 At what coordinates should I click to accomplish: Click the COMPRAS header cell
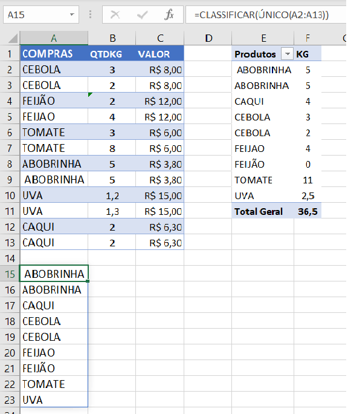pyautogui.click(x=54, y=54)
